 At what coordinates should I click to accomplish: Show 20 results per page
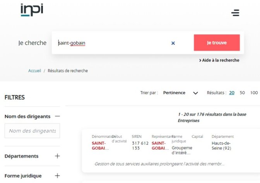tap(232, 92)
